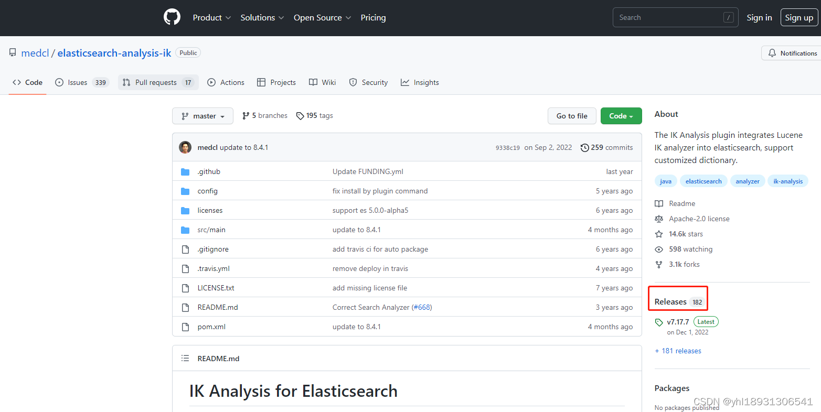Open 'Update FUNDING.yml' commit message

(x=368, y=171)
